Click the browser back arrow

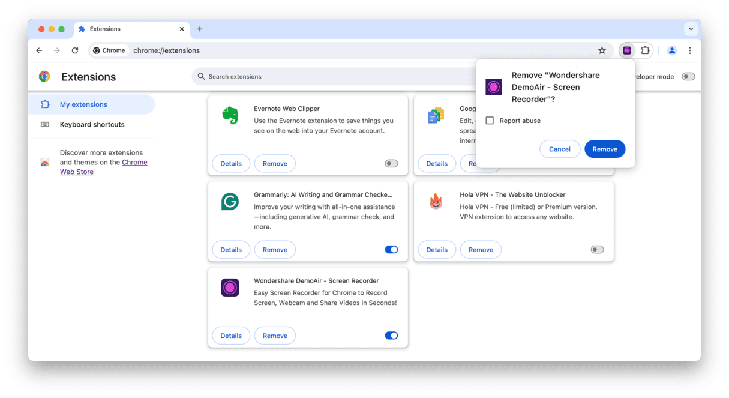click(39, 50)
